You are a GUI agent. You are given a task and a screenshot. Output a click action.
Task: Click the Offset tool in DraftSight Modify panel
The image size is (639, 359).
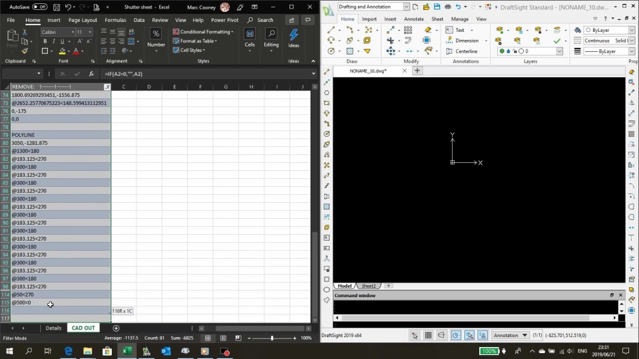pos(408,41)
